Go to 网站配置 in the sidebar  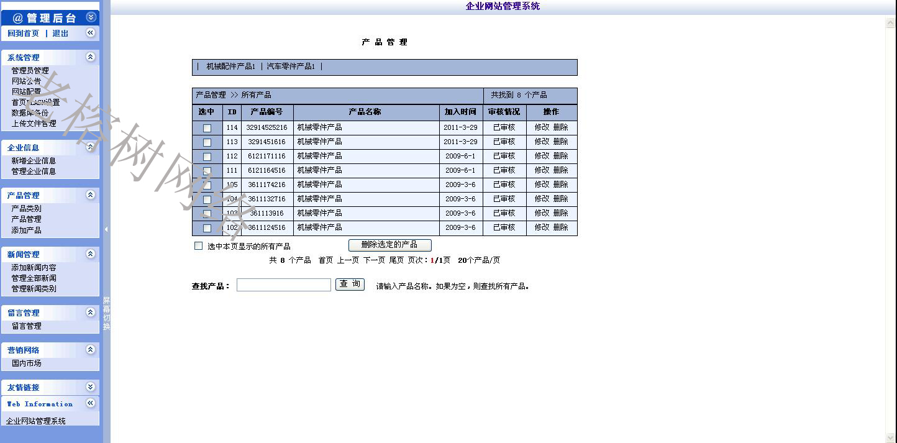pyautogui.click(x=26, y=92)
